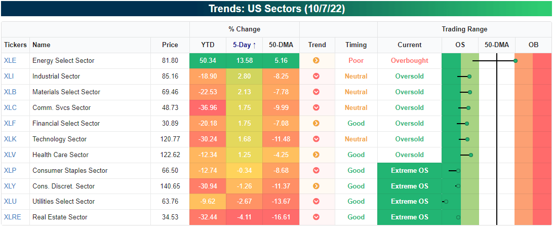Image resolution: width=553 pixels, height=227 pixels.
Task: Sort table by YTD column
Action: (208, 45)
